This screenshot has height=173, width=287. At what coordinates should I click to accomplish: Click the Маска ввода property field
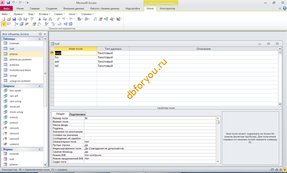coord(150,125)
